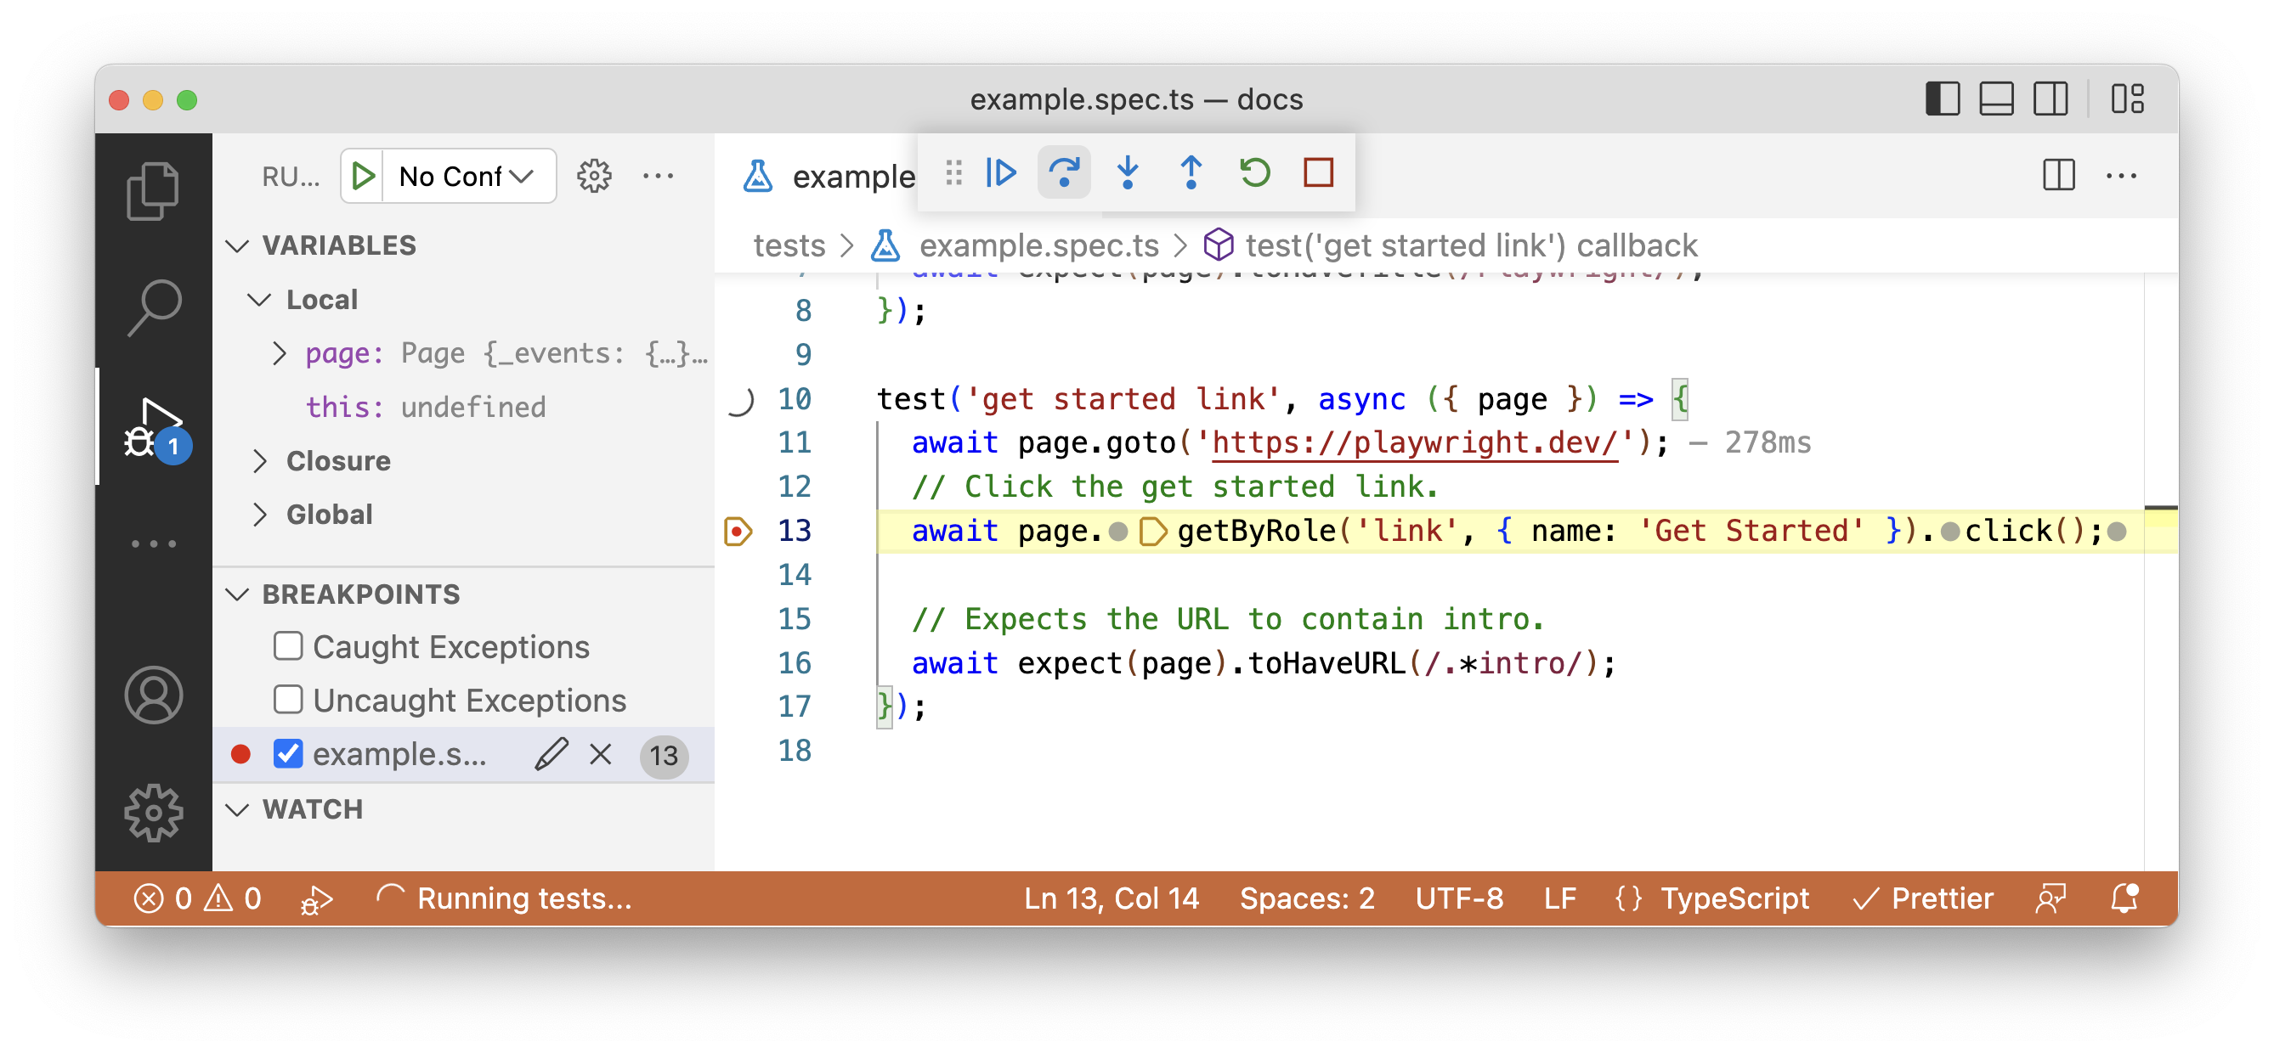This screenshot has height=1053, width=2274.
Task: Click the restart debug session icon
Action: coord(1254,171)
